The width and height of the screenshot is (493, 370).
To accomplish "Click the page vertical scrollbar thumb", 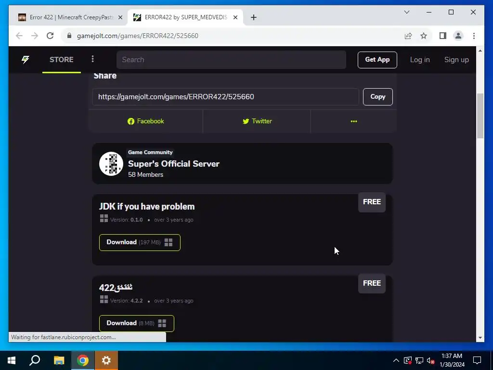I will (x=480, y=116).
